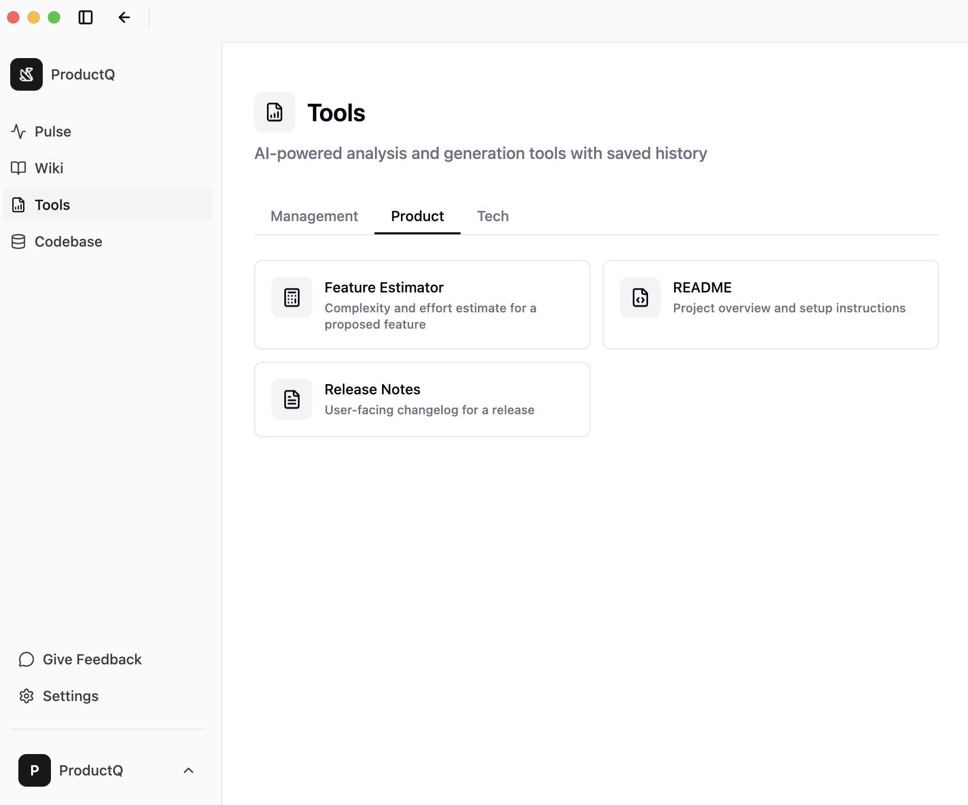The height and width of the screenshot is (805, 968).
Task: Click the Feature Estimator calculator icon
Action: 291,298
